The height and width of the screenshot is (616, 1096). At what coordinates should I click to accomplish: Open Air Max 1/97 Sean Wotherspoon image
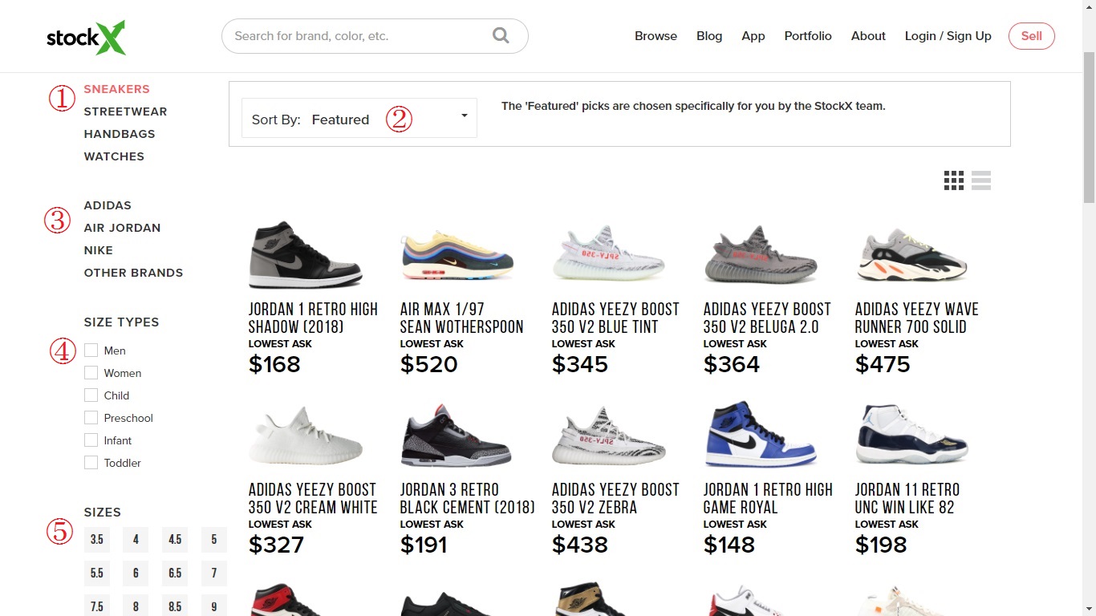pyautogui.click(x=457, y=255)
